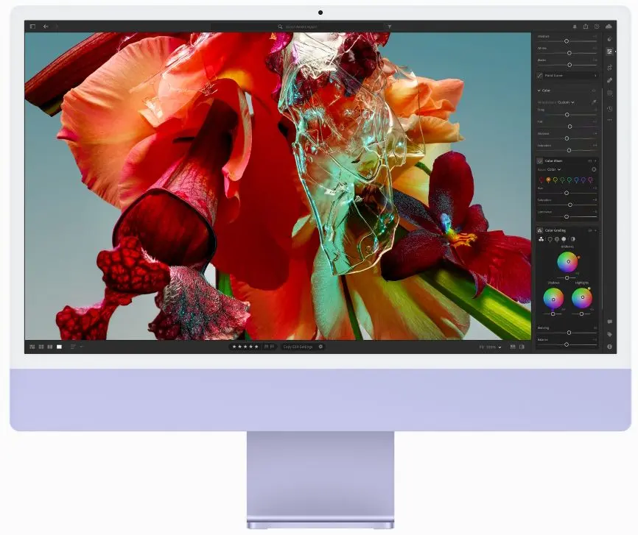Click the Copy Edit Settings button
Screen dimensions: 638x535
[297, 346]
